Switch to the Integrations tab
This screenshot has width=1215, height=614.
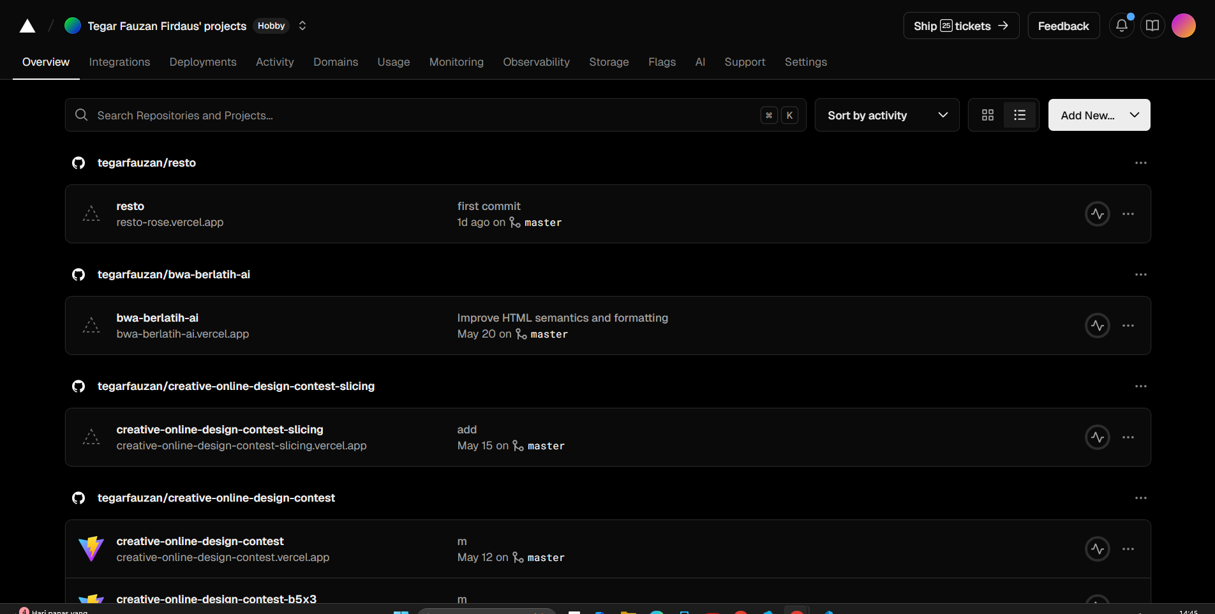[x=119, y=62]
